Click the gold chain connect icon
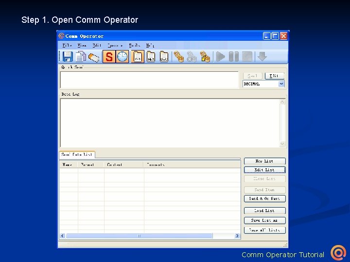The height and width of the screenshot is (262, 350). (x=179, y=57)
